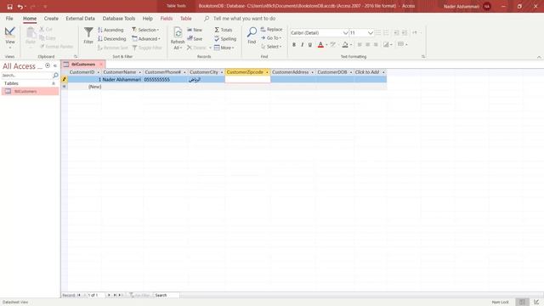Open the More records dropdown
Image resolution: width=544 pixels, height=306 pixels.
(x=224, y=48)
